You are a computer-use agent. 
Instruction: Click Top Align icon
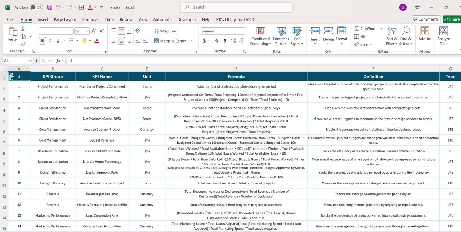113,31
